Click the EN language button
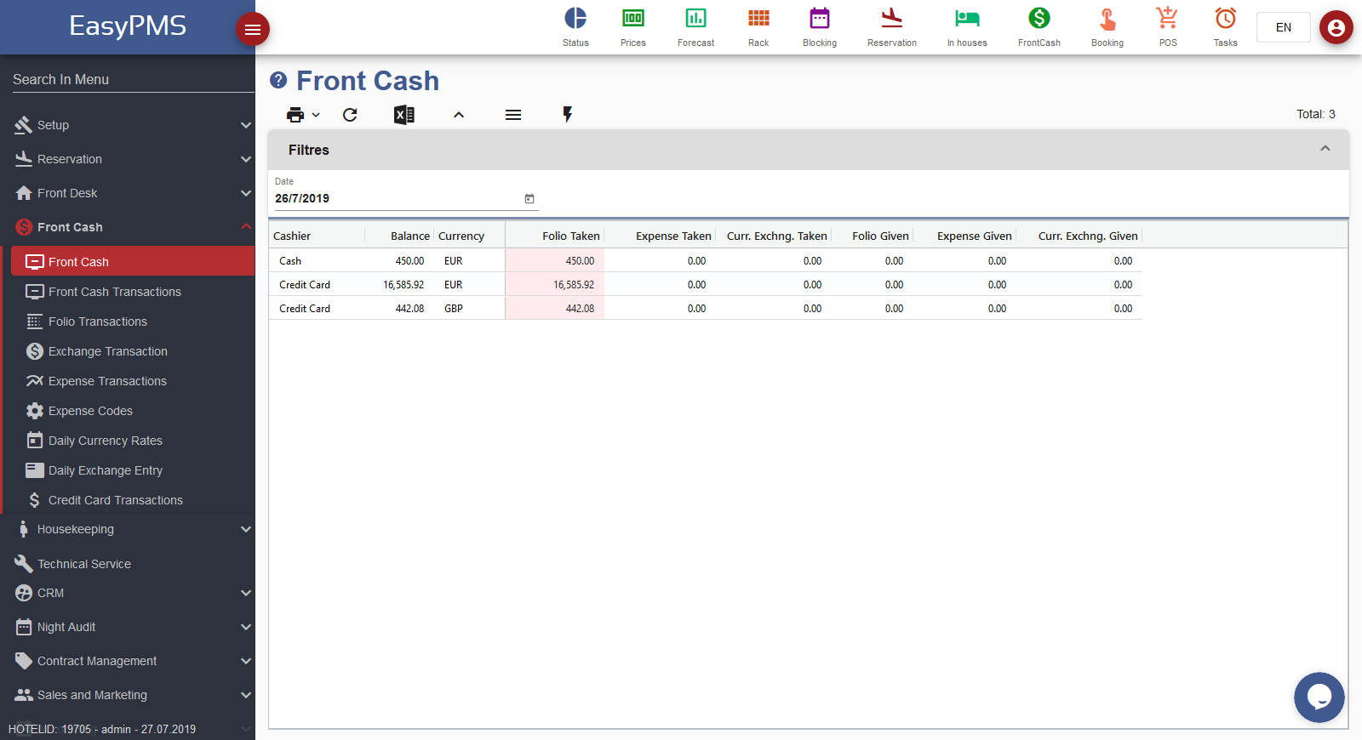This screenshot has width=1362, height=740. coord(1283,27)
